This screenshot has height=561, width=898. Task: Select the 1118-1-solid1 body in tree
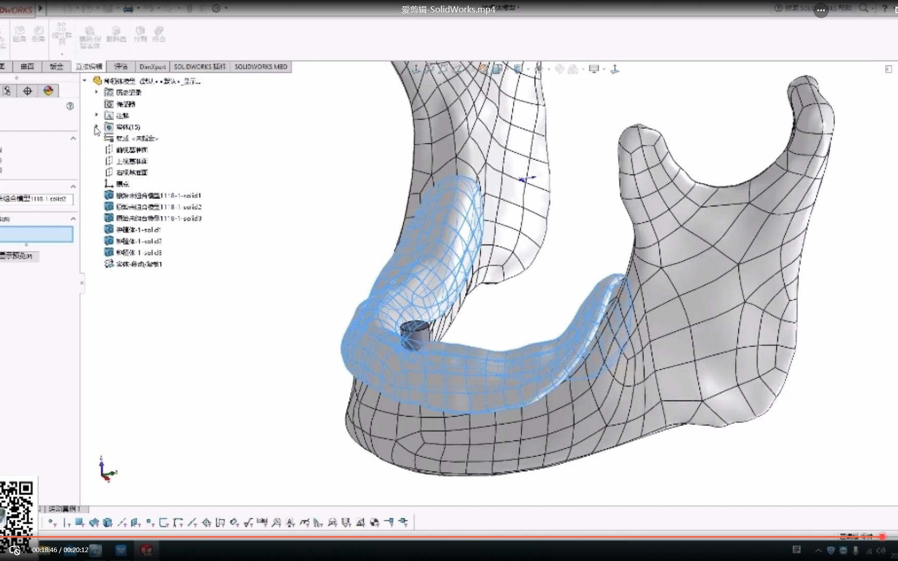(x=153, y=195)
